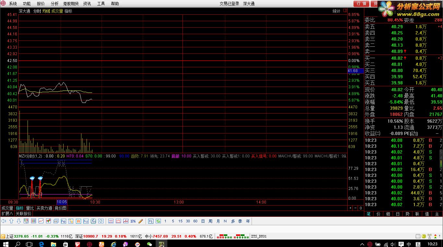Open the 帮助 menu

point(115,4)
